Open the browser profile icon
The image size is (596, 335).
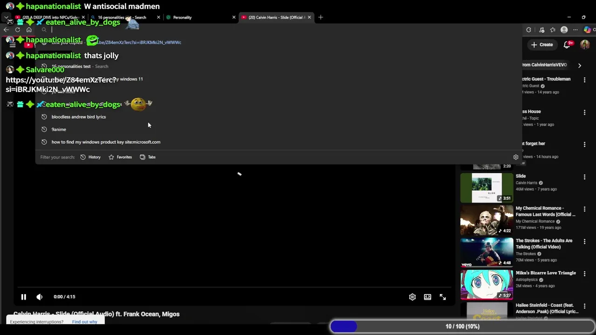(564, 30)
